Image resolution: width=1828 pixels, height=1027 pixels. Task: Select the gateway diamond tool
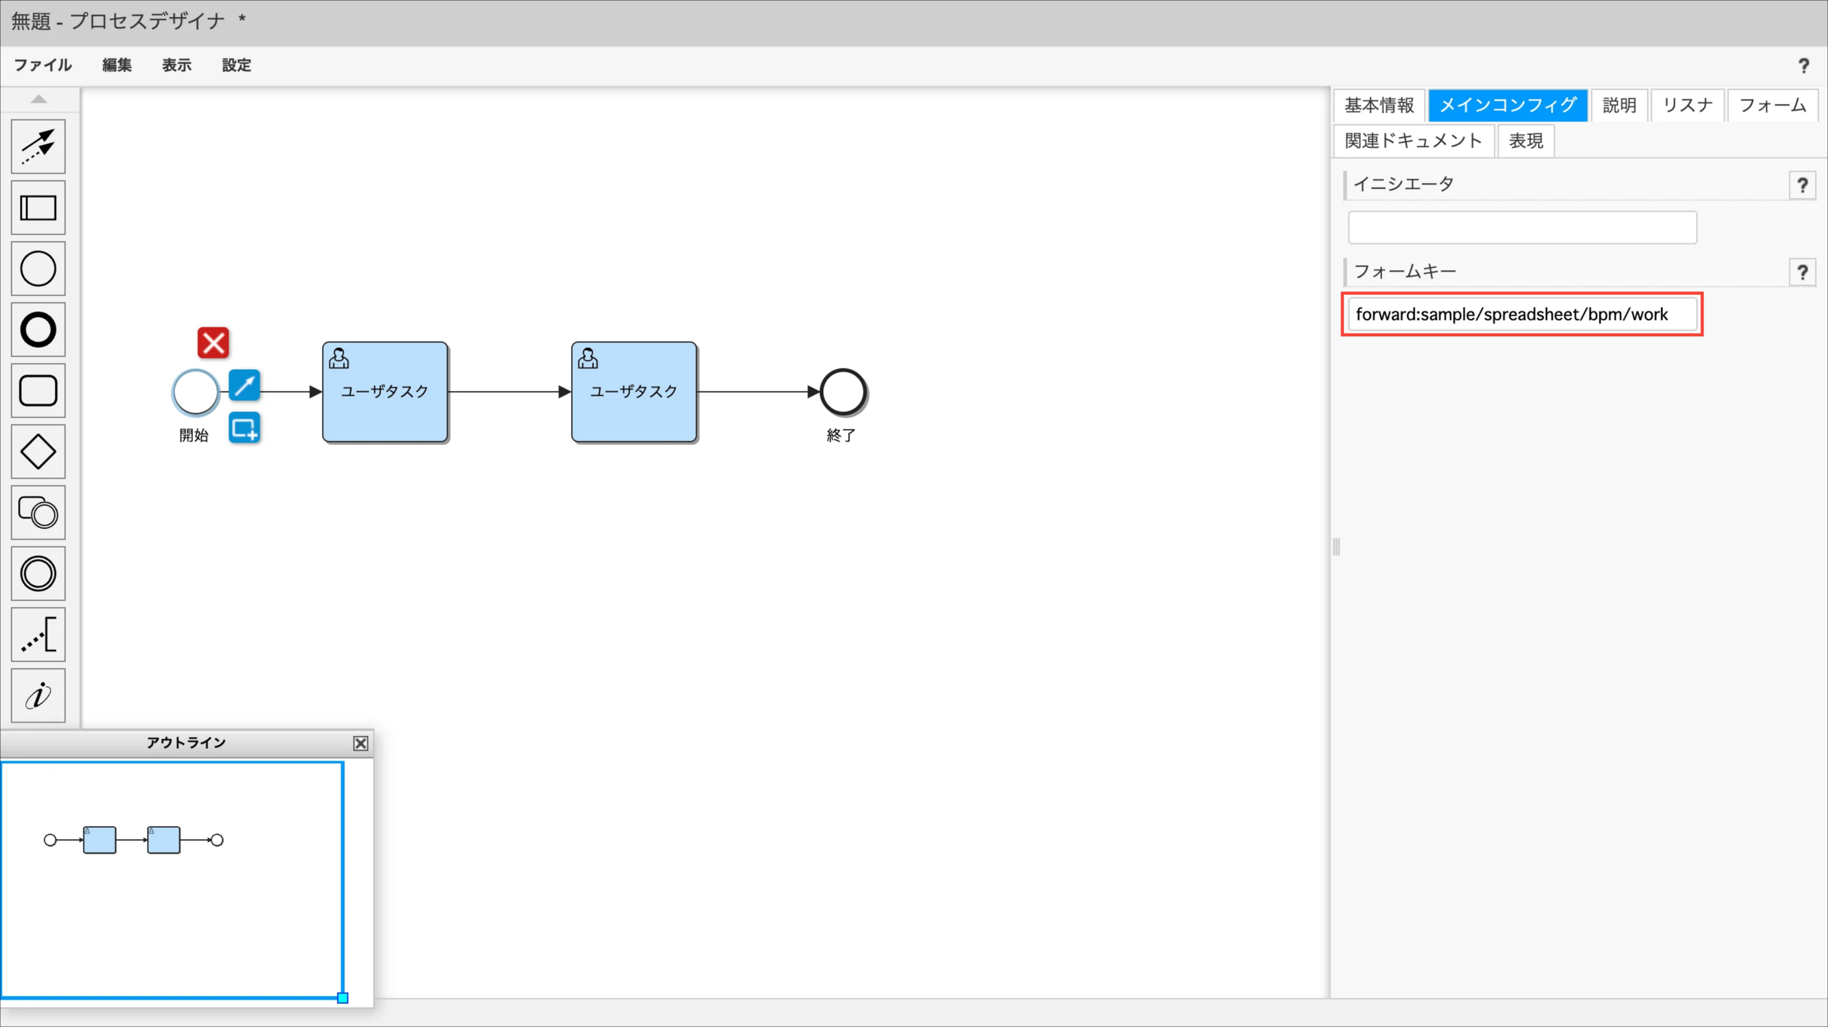click(x=39, y=452)
